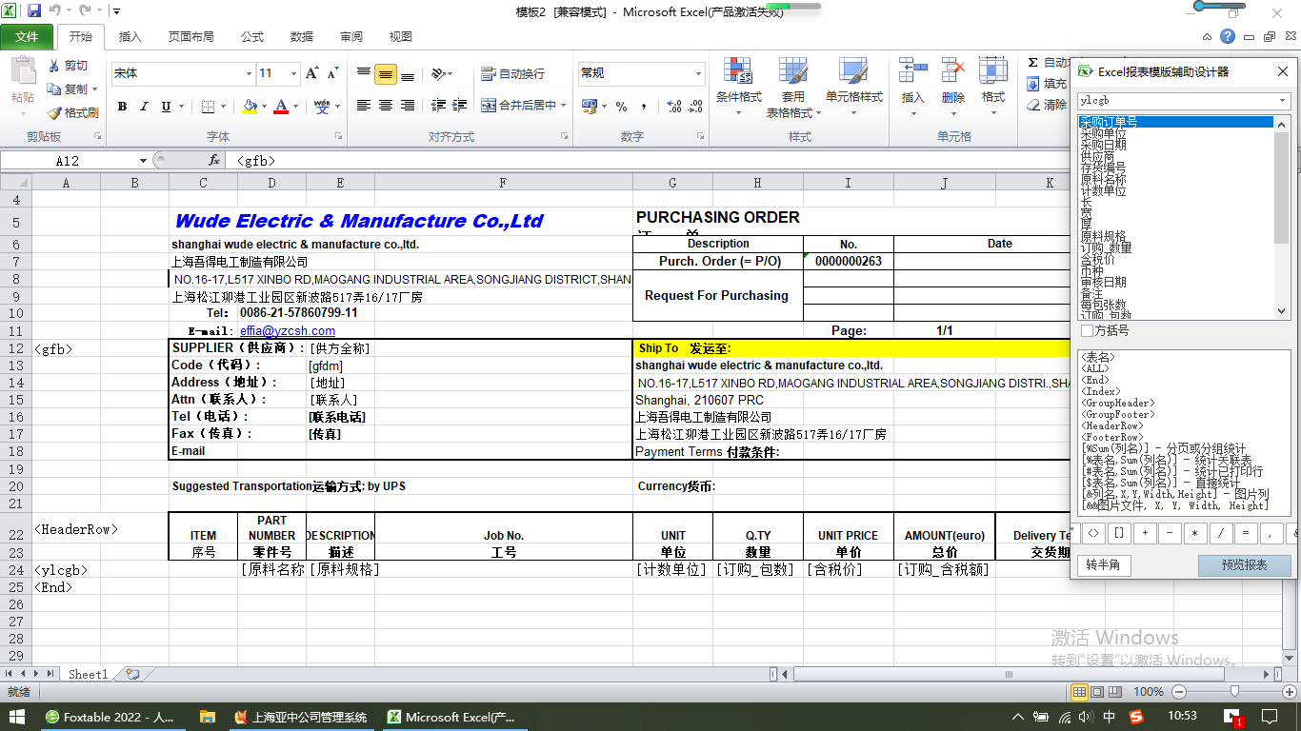Viewport: 1301px width, 731px height.
Task: Click the Undo arrow icon
Action: 54,11
